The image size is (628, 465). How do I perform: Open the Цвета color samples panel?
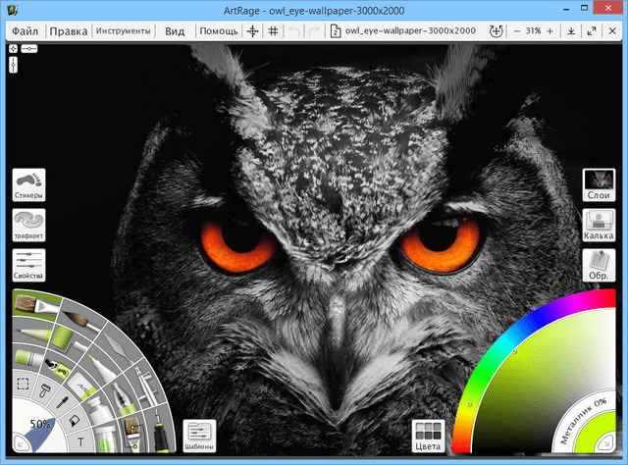click(x=428, y=436)
